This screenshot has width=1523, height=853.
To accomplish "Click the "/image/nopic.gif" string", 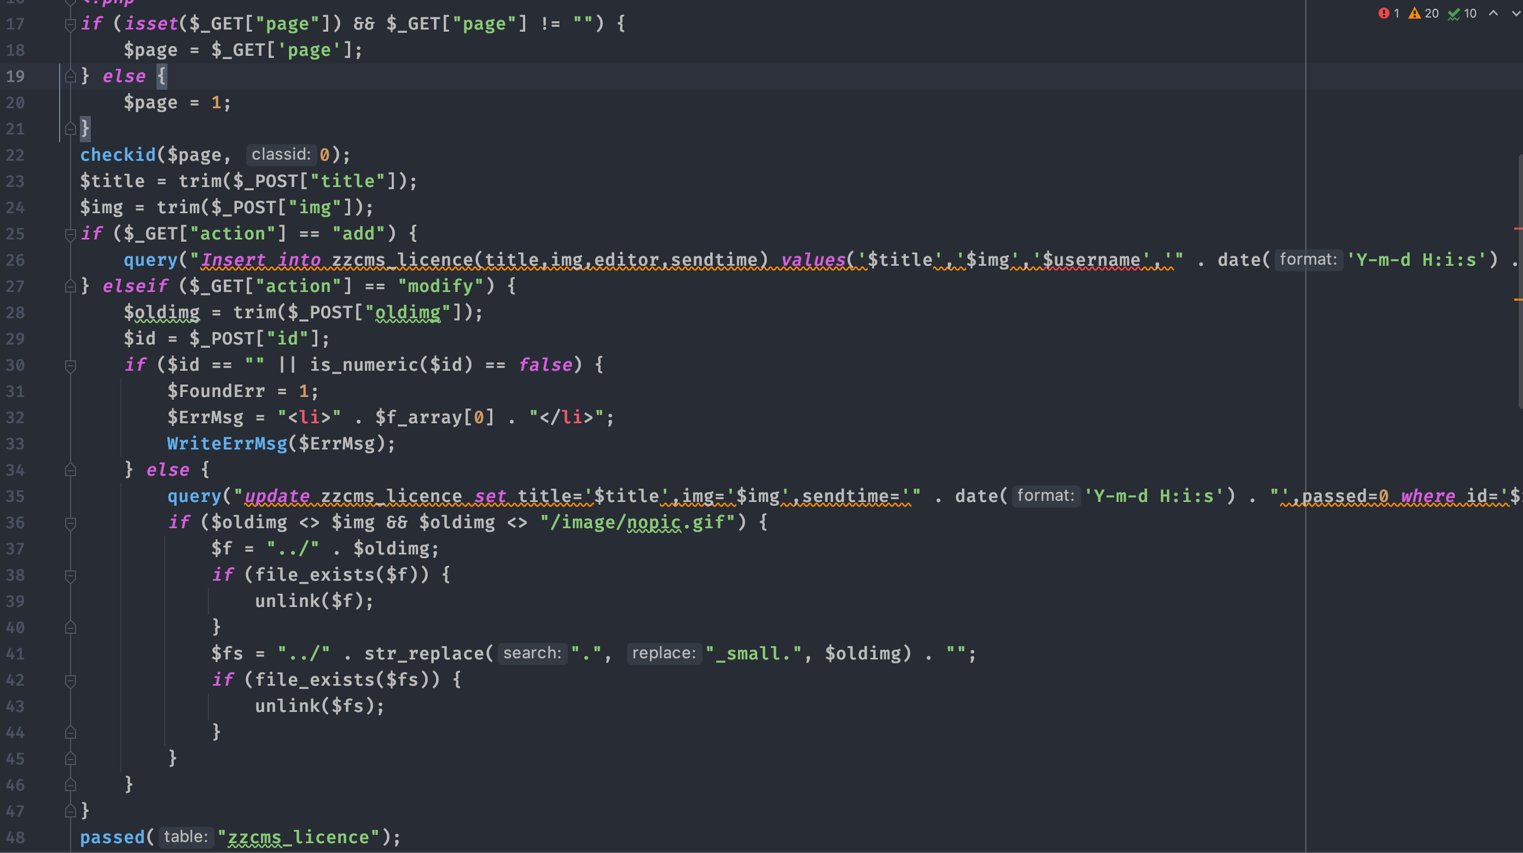I will click(x=637, y=523).
